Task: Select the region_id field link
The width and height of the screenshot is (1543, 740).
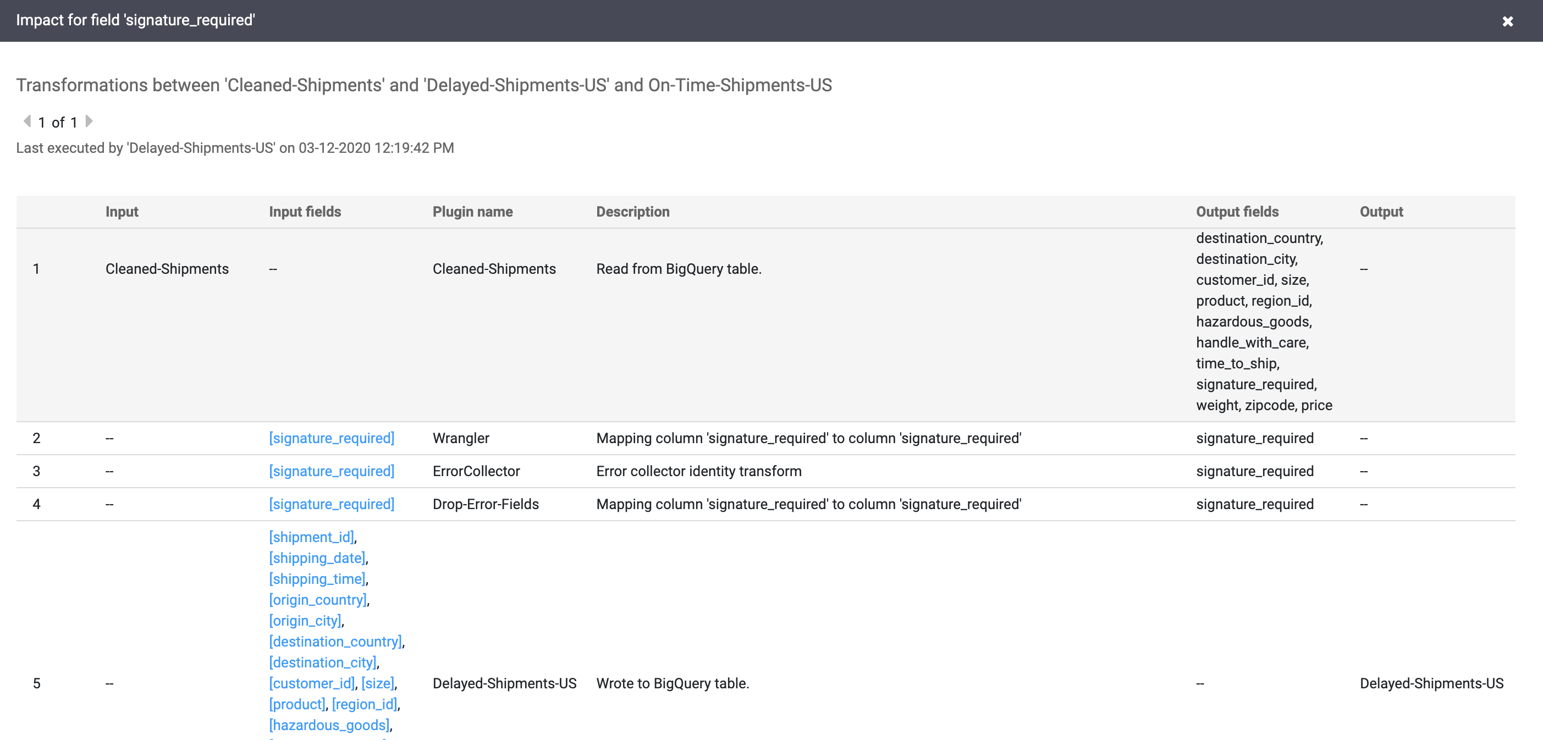Action: point(364,705)
